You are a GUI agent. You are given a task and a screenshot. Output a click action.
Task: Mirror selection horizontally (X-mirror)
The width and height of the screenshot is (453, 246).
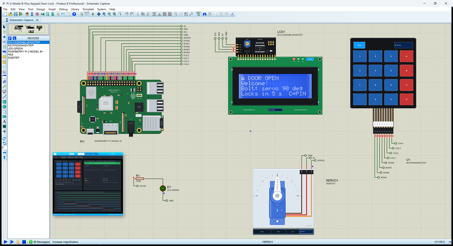(x=4, y=153)
